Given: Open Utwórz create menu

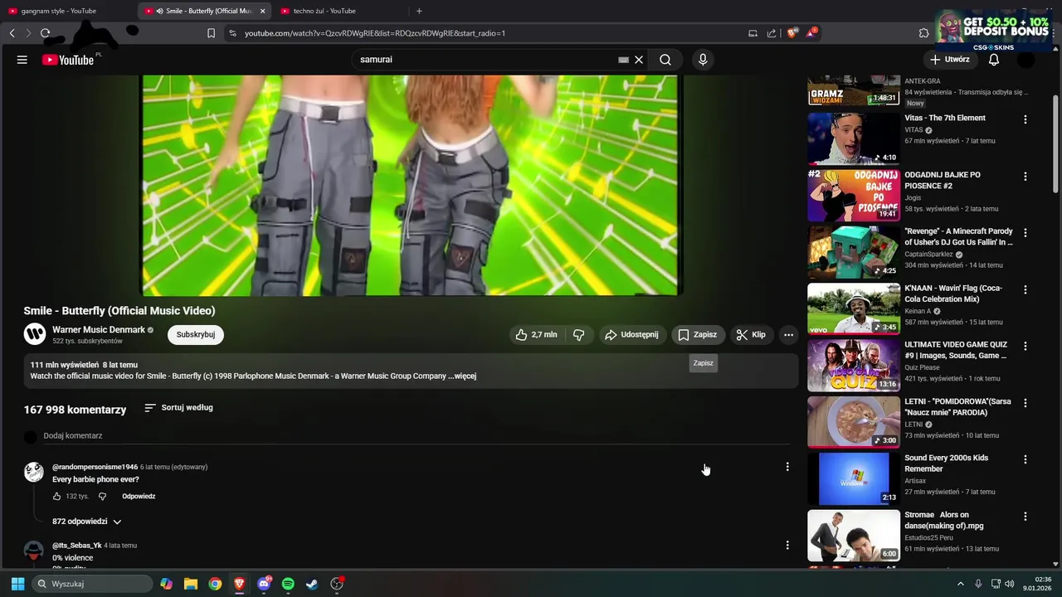Looking at the screenshot, I should [x=950, y=60].
